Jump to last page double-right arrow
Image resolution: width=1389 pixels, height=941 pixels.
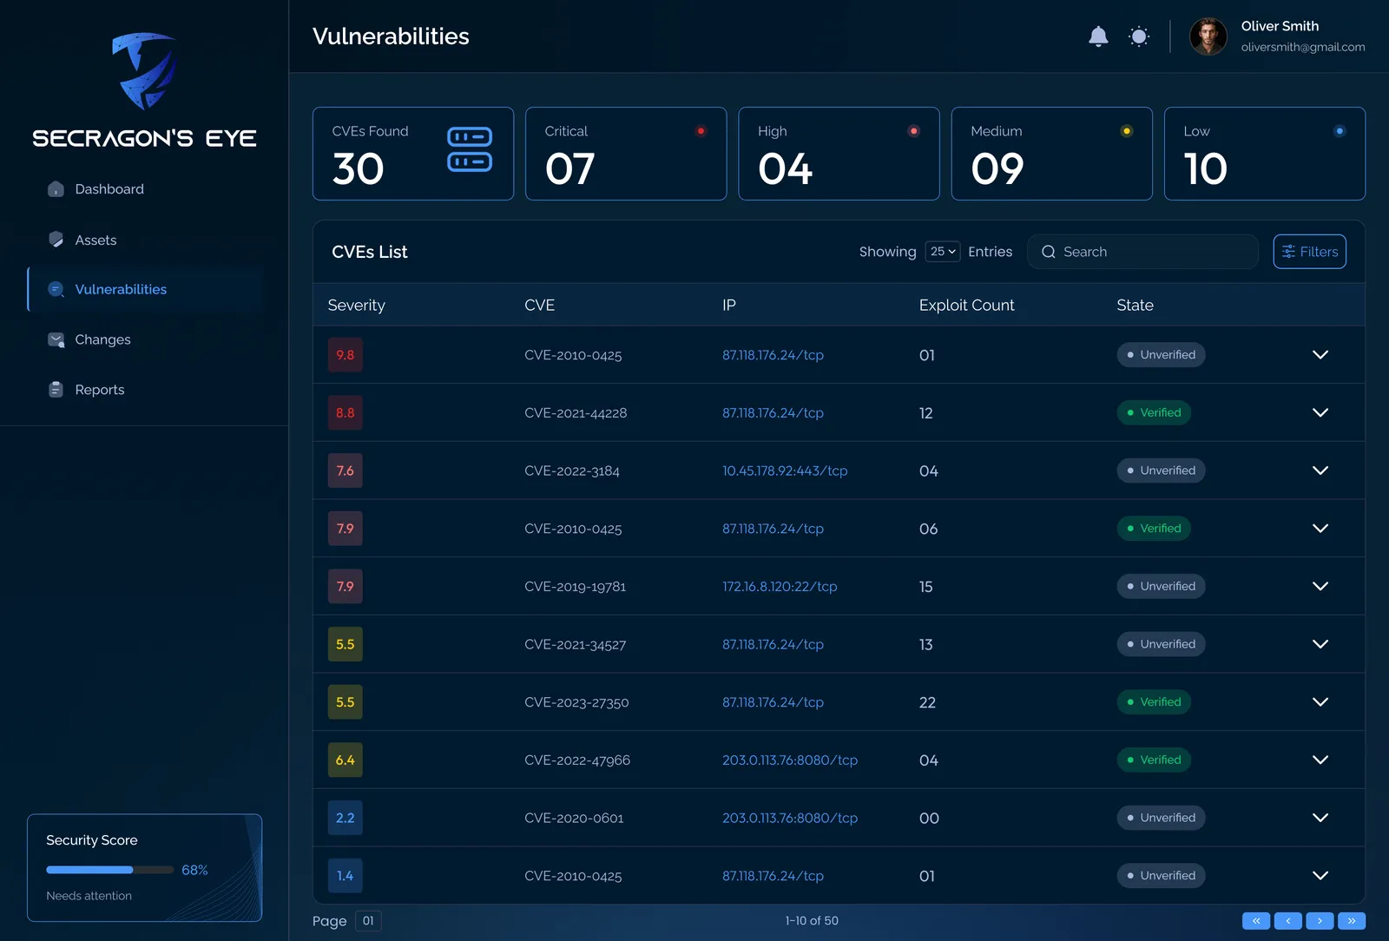point(1352,921)
